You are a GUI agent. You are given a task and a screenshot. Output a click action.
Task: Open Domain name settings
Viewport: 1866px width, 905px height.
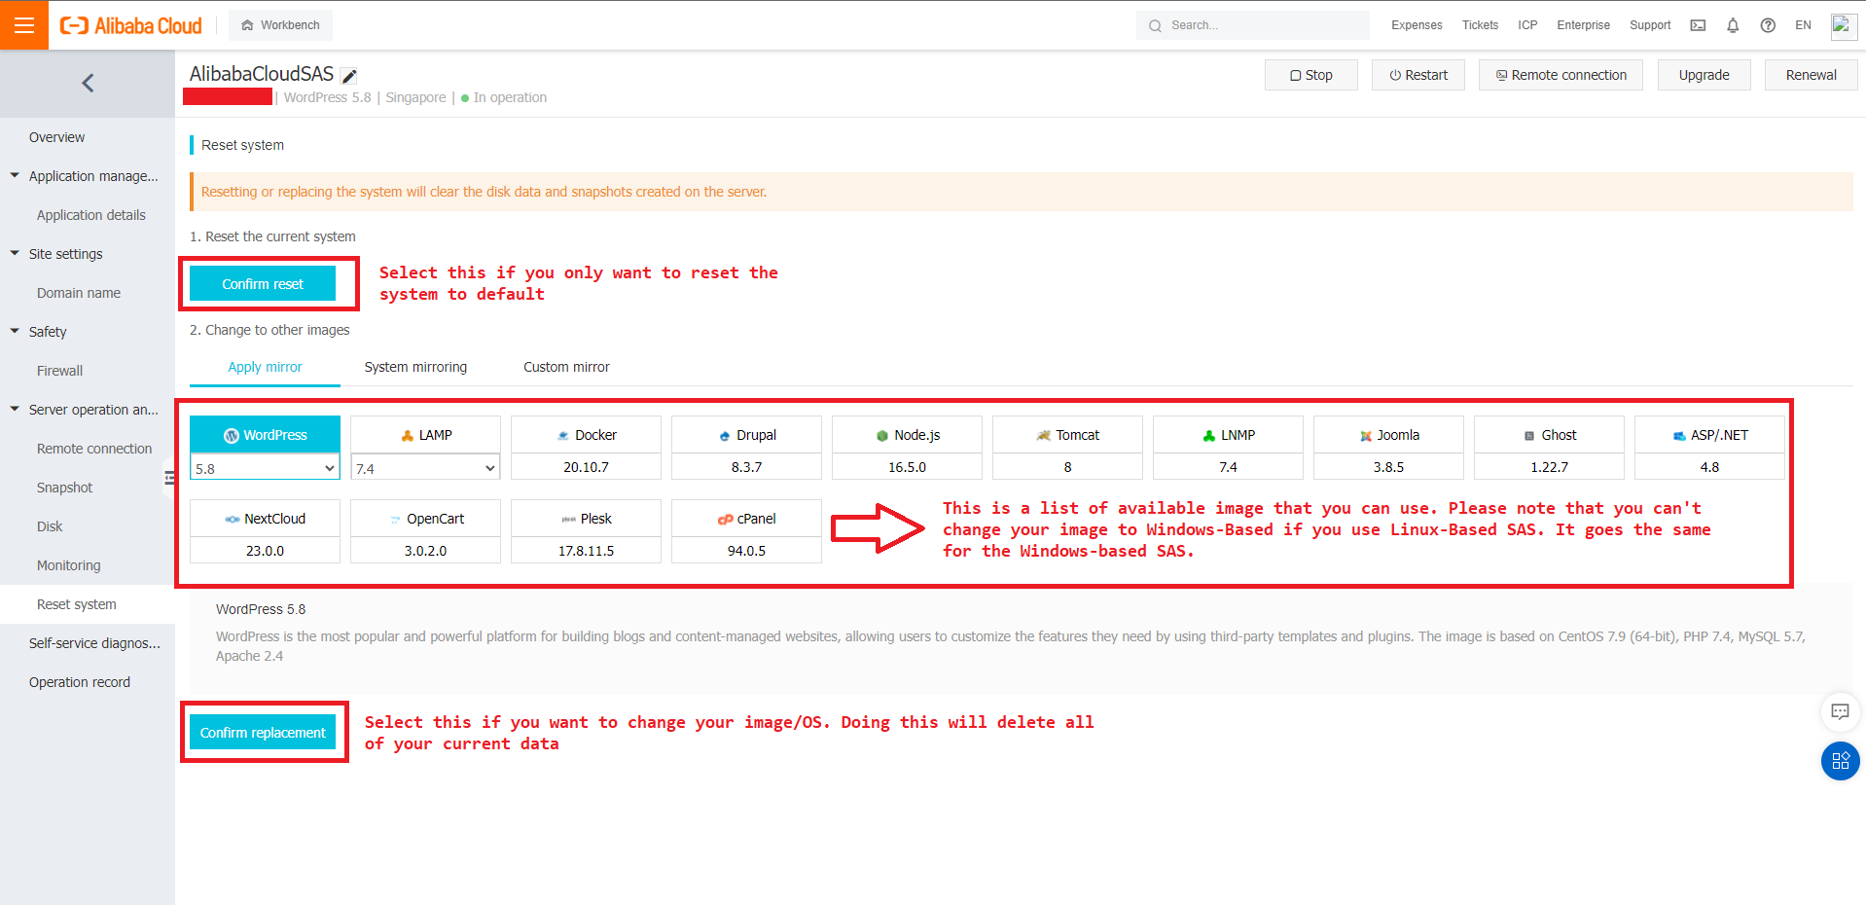click(x=88, y=293)
